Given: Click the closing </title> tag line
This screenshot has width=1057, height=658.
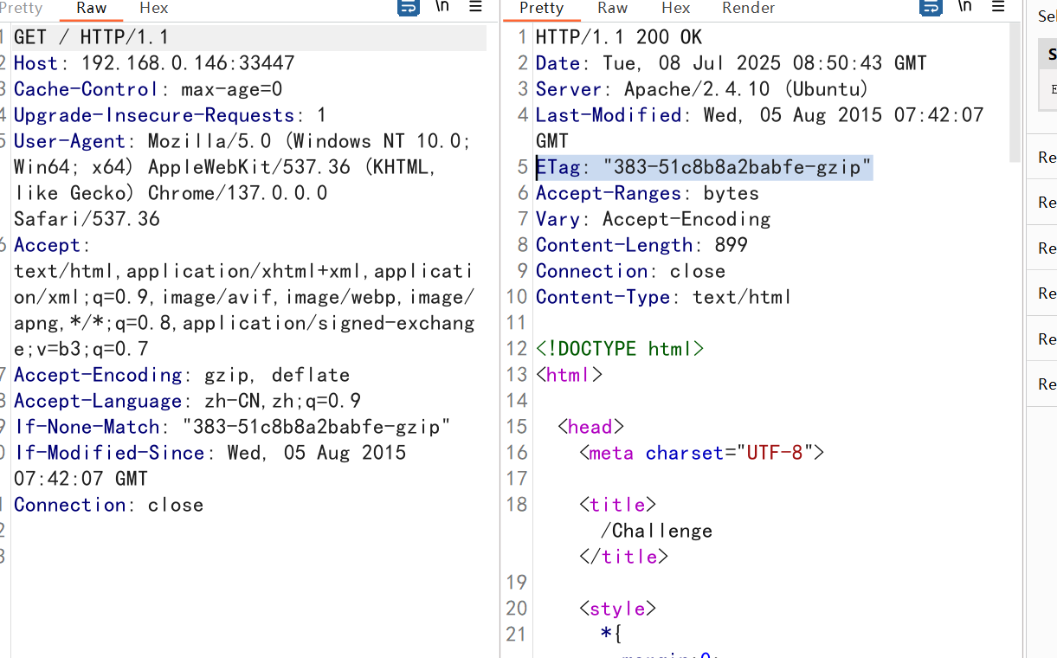Looking at the screenshot, I should [623, 557].
